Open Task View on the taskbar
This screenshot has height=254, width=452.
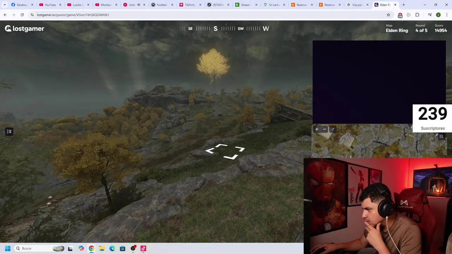(70, 248)
